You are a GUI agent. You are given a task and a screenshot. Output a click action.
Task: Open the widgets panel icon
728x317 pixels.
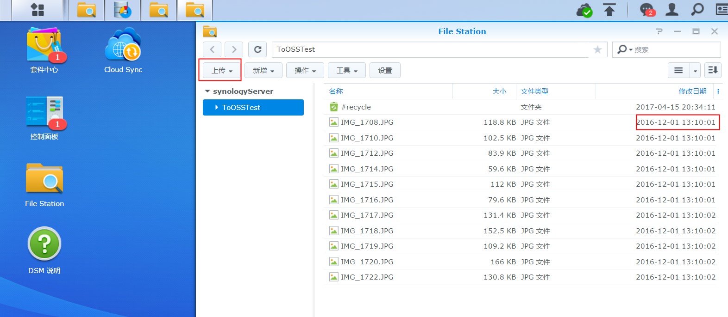[x=722, y=10]
